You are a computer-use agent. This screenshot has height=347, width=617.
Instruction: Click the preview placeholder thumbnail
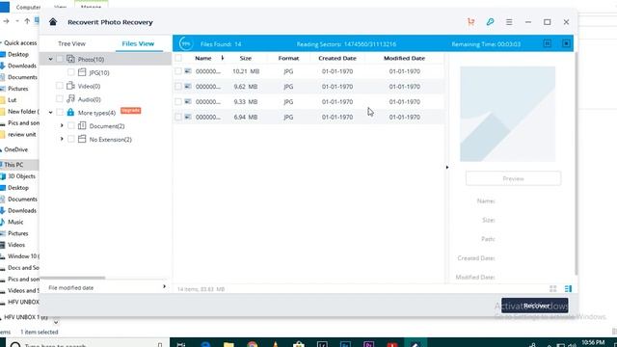click(x=508, y=114)
